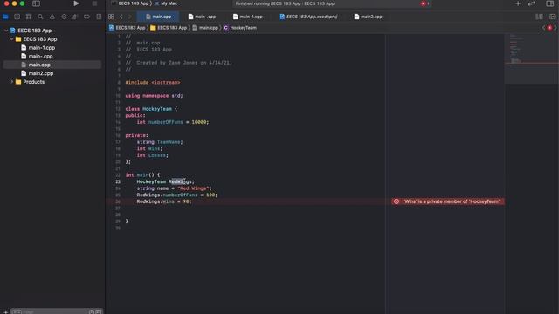Click the code minimap
Image resolution: width=559 pixels, height=314 pixels.
(531, 58)
